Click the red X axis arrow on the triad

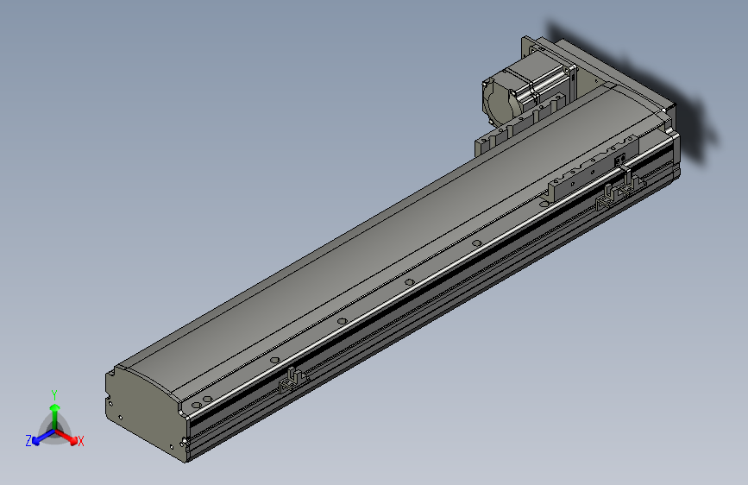[x=66, y=438]
